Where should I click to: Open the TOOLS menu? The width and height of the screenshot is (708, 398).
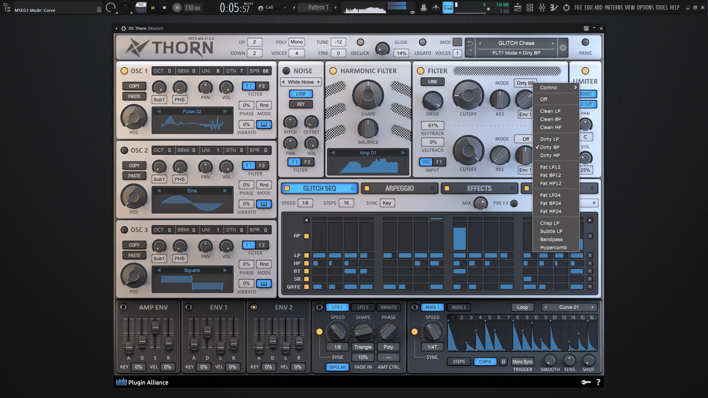(x=661, y=7)
